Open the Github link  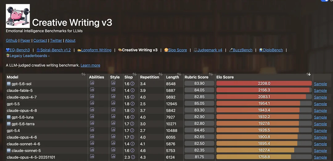click(x=12, y=41)
